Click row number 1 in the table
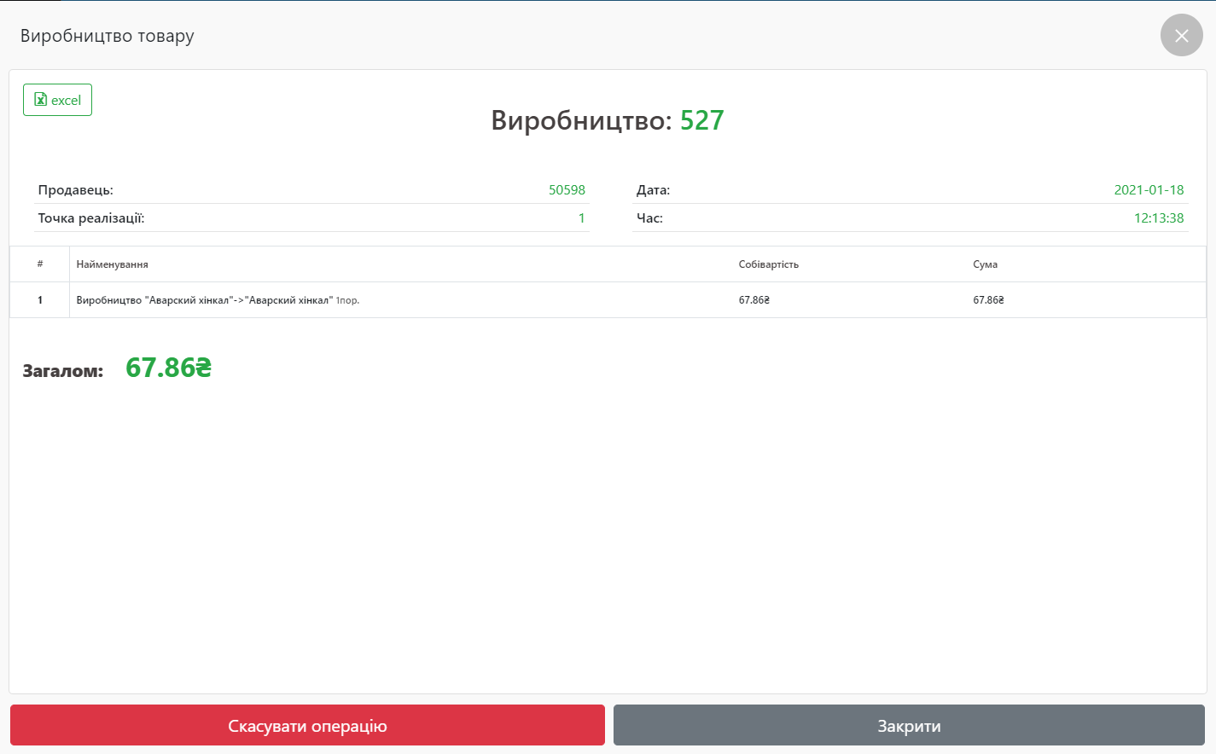The height and width of the screenshot is (754, 1216). (40, 300)
